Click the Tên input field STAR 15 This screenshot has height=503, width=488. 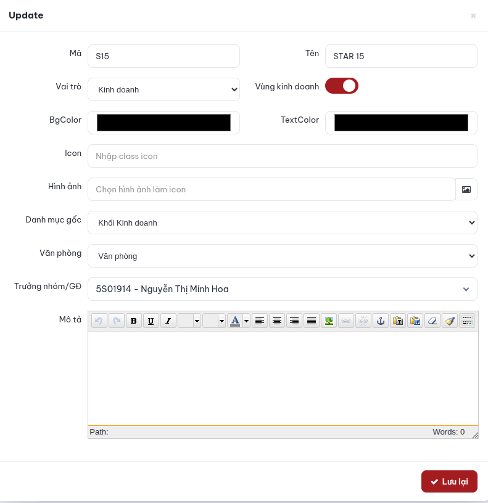[401, 56]
